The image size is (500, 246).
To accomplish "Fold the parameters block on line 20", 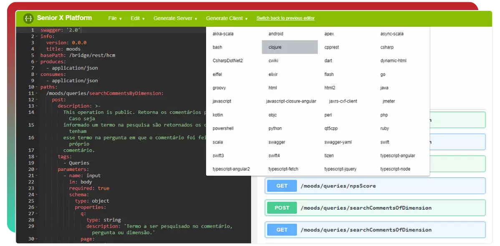I will [37, 169].
